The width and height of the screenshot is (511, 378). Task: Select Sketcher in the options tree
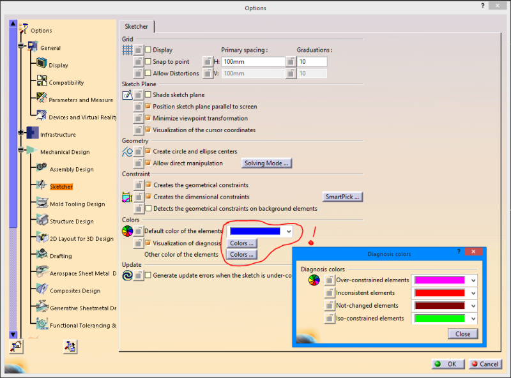point(61,186)
